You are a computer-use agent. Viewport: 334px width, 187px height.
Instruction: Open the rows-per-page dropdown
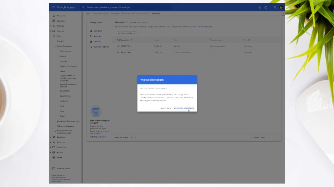133,137
